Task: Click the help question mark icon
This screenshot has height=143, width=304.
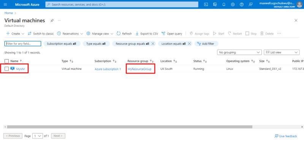Action: click(242, 5)
